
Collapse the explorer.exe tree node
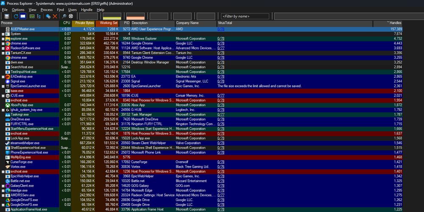[3, 39]
